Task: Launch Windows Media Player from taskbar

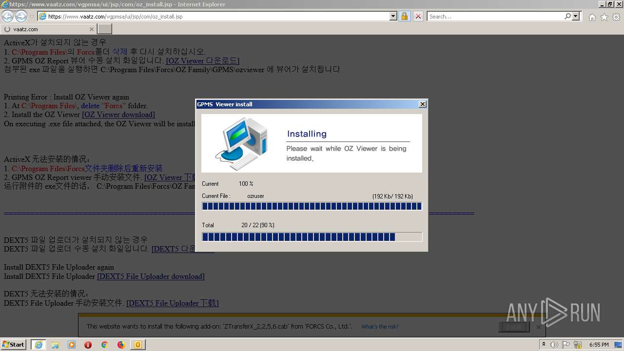Action: pos(72,345)
